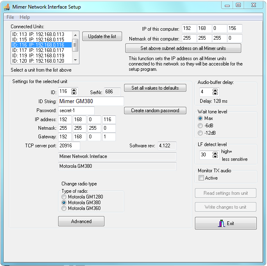This screenshot has height=266, width=267.
Task: Click the Software rev field 4.122
Action: tap(167, 146)
